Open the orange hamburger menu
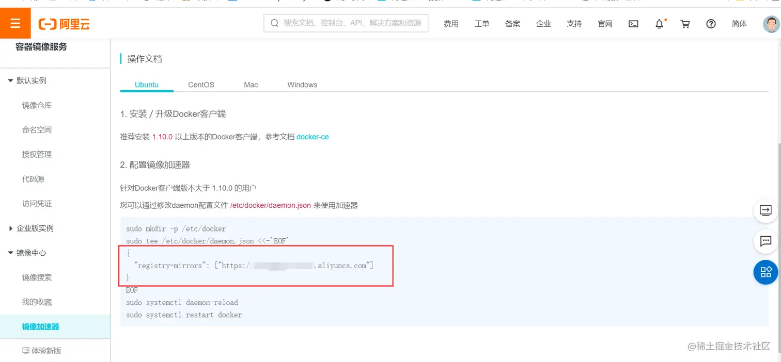 (x=15, y=23)
